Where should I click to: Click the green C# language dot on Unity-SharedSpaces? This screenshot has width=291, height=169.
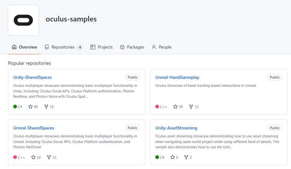click(x=15, y=107)
